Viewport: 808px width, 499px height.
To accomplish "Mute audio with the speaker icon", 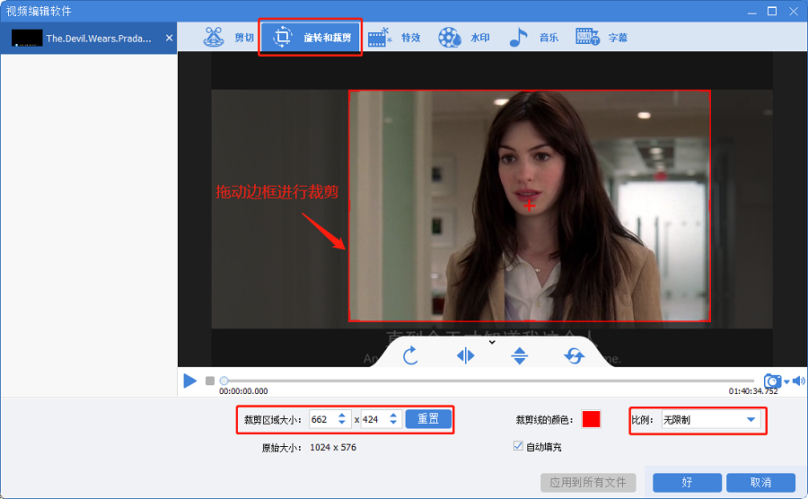I will coord(798,381).
